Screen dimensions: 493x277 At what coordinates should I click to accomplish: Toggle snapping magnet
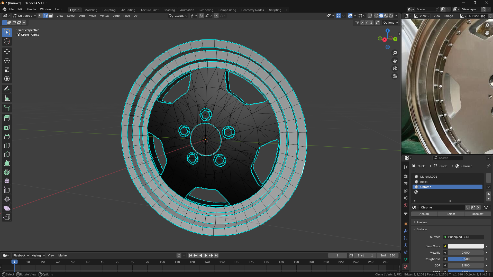coord(202,16)
